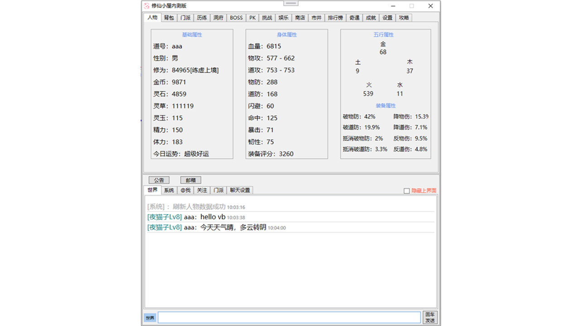Open the 公告 announcement panel
Image resolution: width=580 pixels, height=326 pixels.
pos(159,180)
